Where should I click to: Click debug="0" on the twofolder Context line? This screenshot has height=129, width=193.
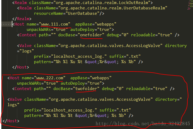113,89
